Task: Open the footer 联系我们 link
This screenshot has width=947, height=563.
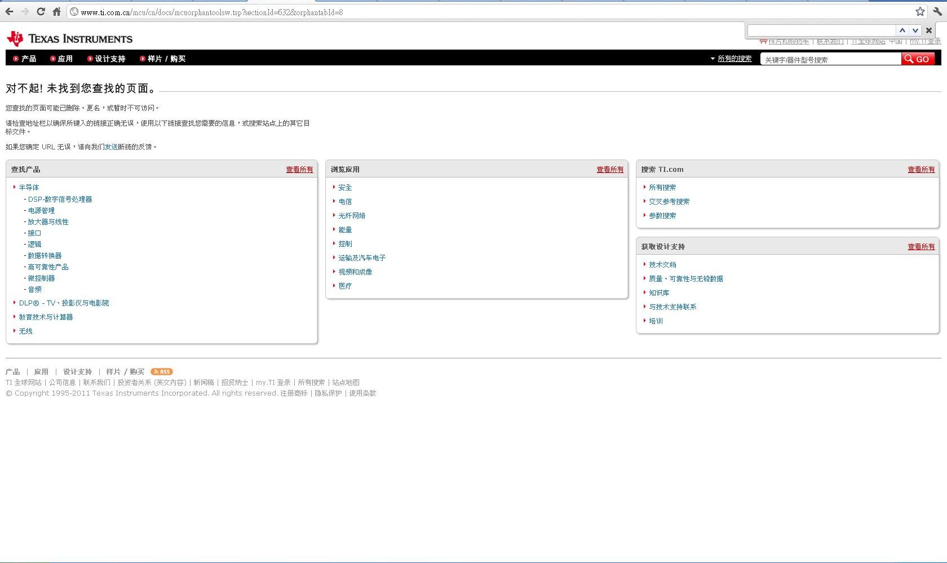Action: pyautogui.click(x=96, y=383)
